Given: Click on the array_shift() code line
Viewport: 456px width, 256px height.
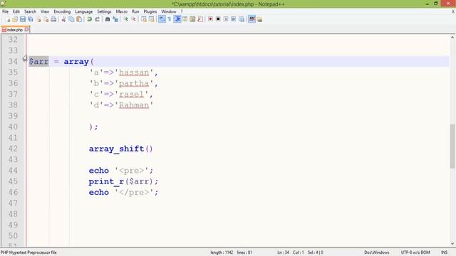Looking at the screenshot, I should coord(120,149).
